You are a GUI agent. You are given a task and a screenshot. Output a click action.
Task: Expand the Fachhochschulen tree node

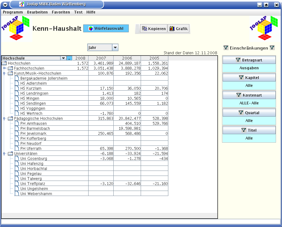4,68
